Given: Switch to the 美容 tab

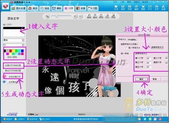Looking at the screenshot, I should (33, 8).
